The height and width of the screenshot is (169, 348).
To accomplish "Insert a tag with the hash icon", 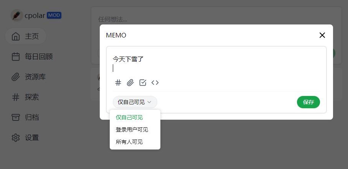I will coord(118,83).
